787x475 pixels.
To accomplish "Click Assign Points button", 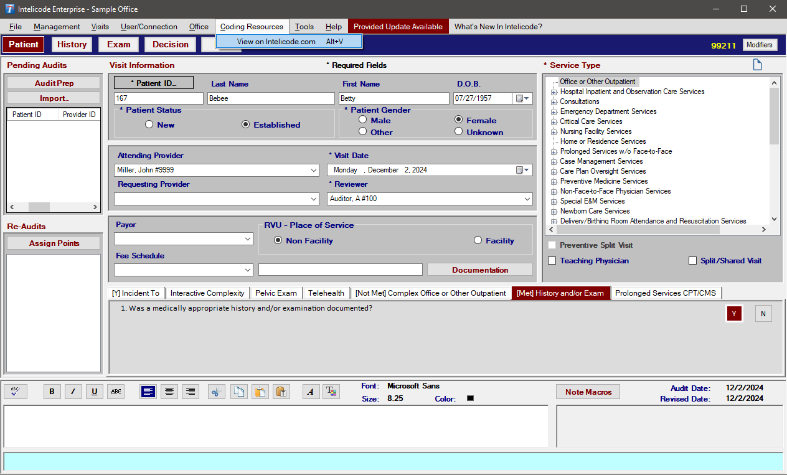I will [54, 243].
